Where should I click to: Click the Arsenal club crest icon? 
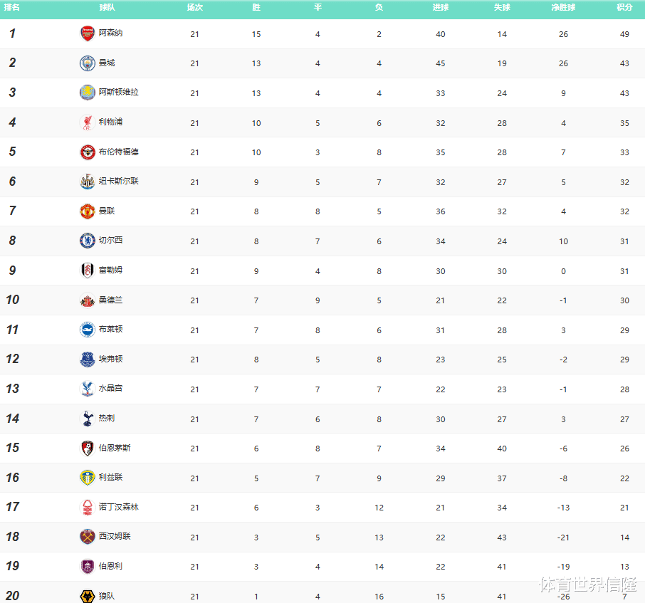[x=87, y=33]
